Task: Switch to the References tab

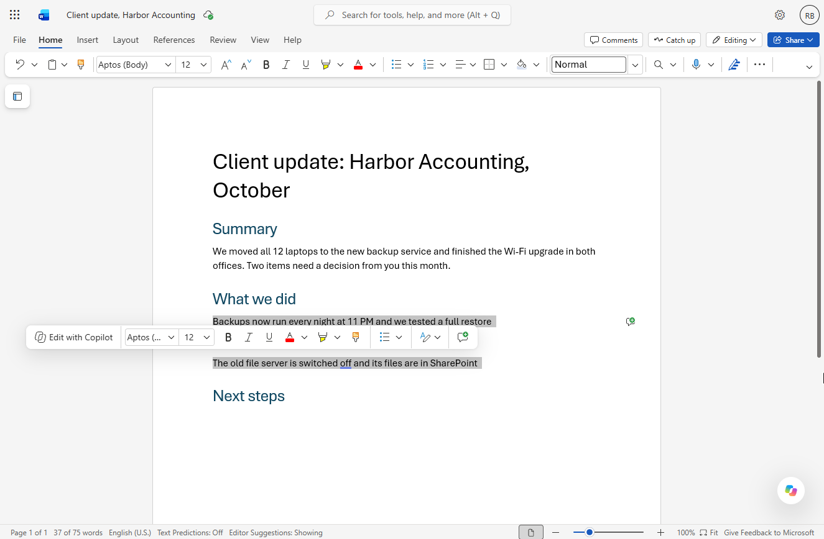Action: [x=174, y=40]
